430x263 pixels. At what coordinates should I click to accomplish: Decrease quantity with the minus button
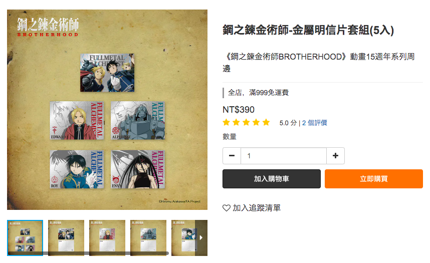pos(232,156)
